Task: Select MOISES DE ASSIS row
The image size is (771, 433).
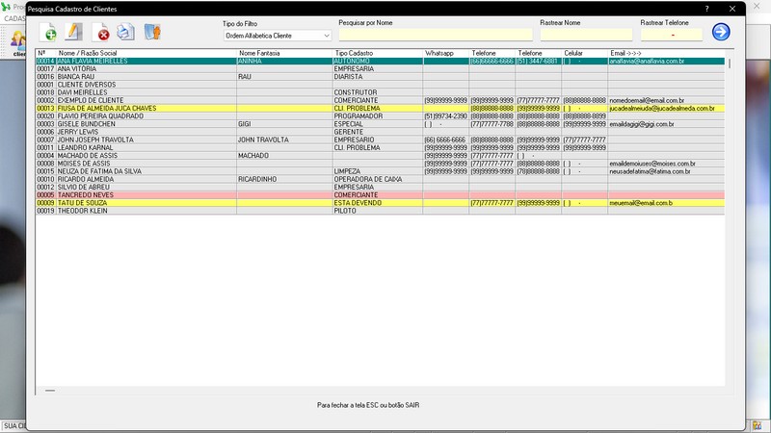Action: (x=380, y=164)
